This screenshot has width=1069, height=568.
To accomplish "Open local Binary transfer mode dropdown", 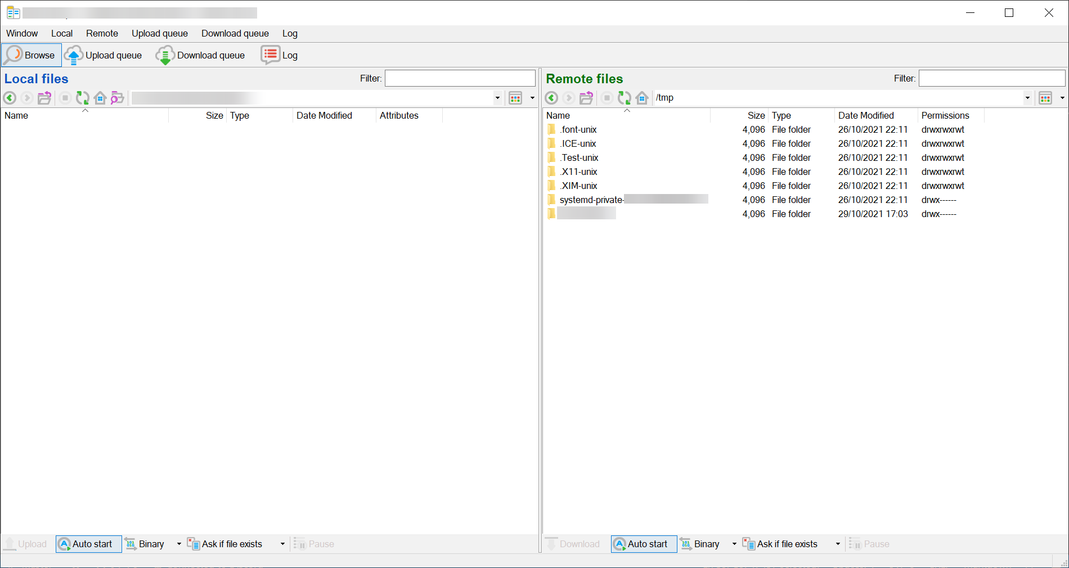I will pos(179,544).
